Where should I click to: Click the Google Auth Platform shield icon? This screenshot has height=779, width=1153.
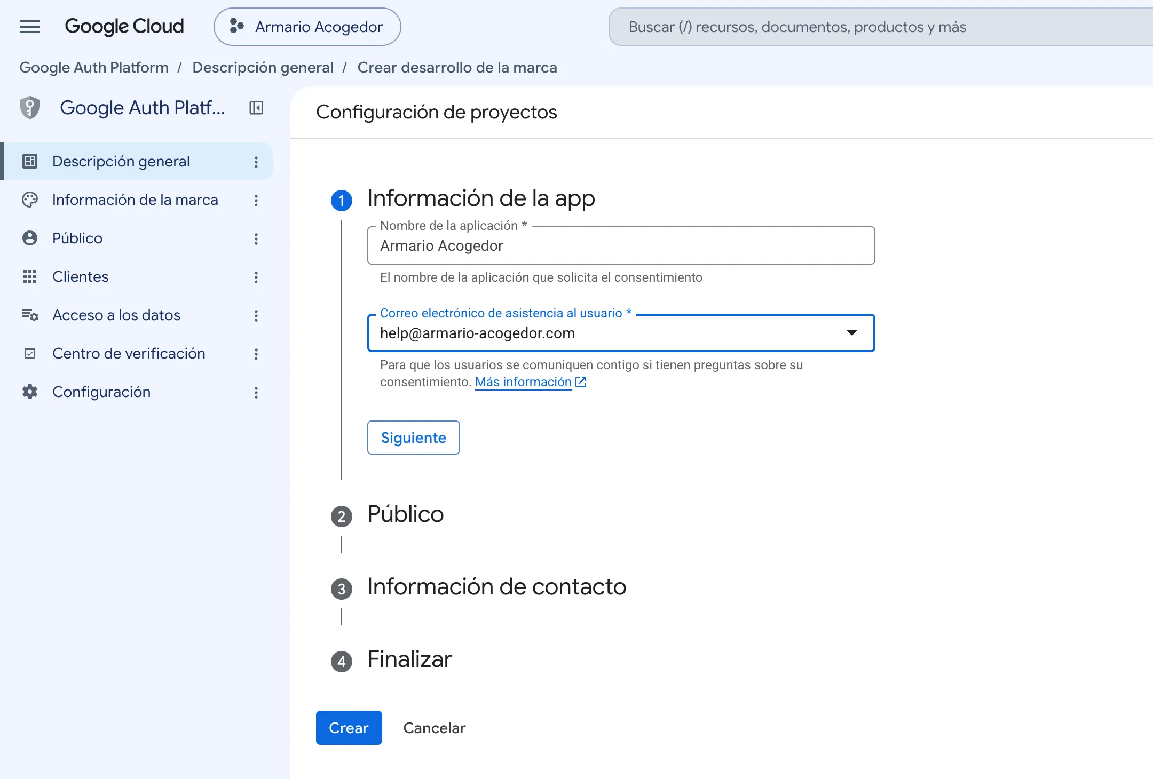tap(30, 108)
